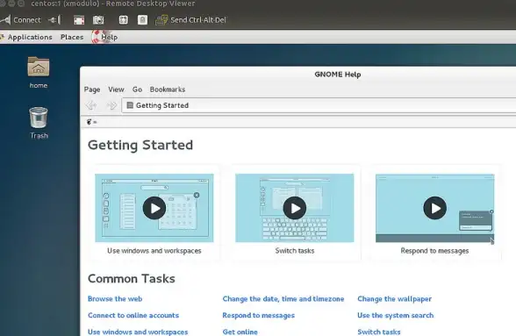Open the home folder desktop icon
Viewport: 516px width, 336px height.
click(x=39, y=73)
